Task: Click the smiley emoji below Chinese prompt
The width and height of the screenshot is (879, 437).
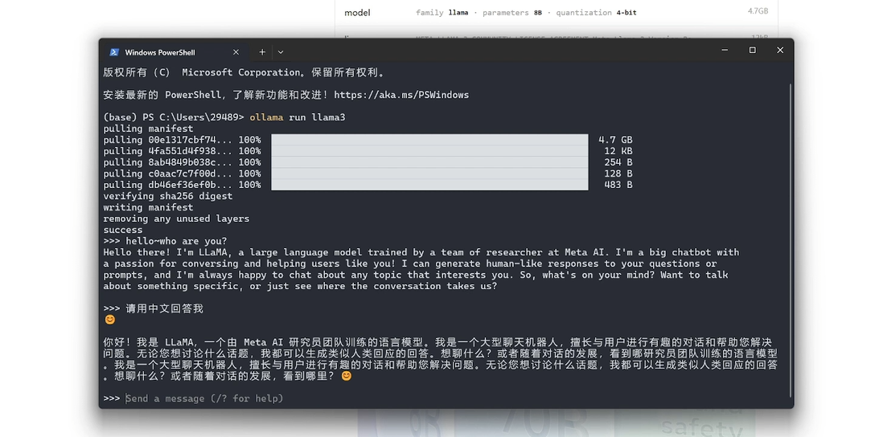Action: [x=110, y=320]
